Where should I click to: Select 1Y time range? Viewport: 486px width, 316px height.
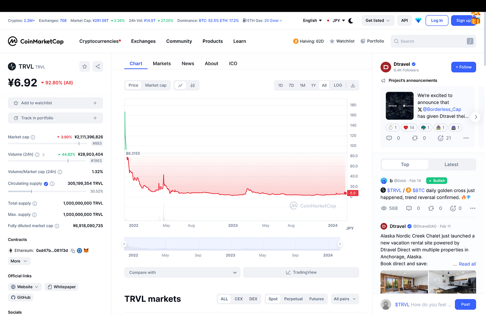coord(313,85)
